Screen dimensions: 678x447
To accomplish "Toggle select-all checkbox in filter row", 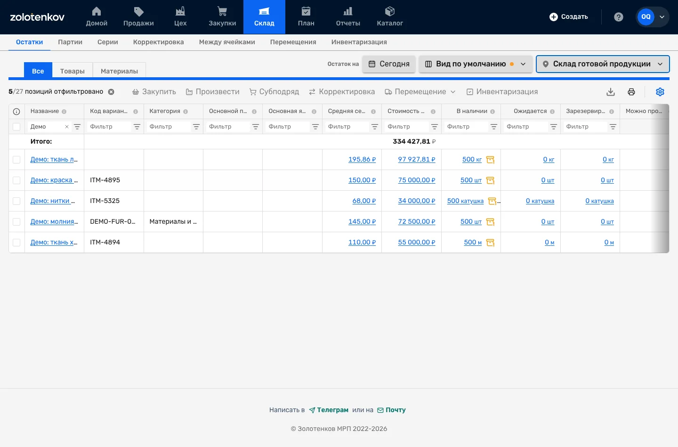I will pyautogui.click(x=16, y=127).
